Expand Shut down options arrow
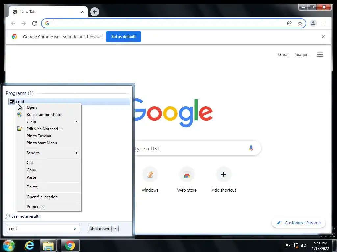 point(115,229)
